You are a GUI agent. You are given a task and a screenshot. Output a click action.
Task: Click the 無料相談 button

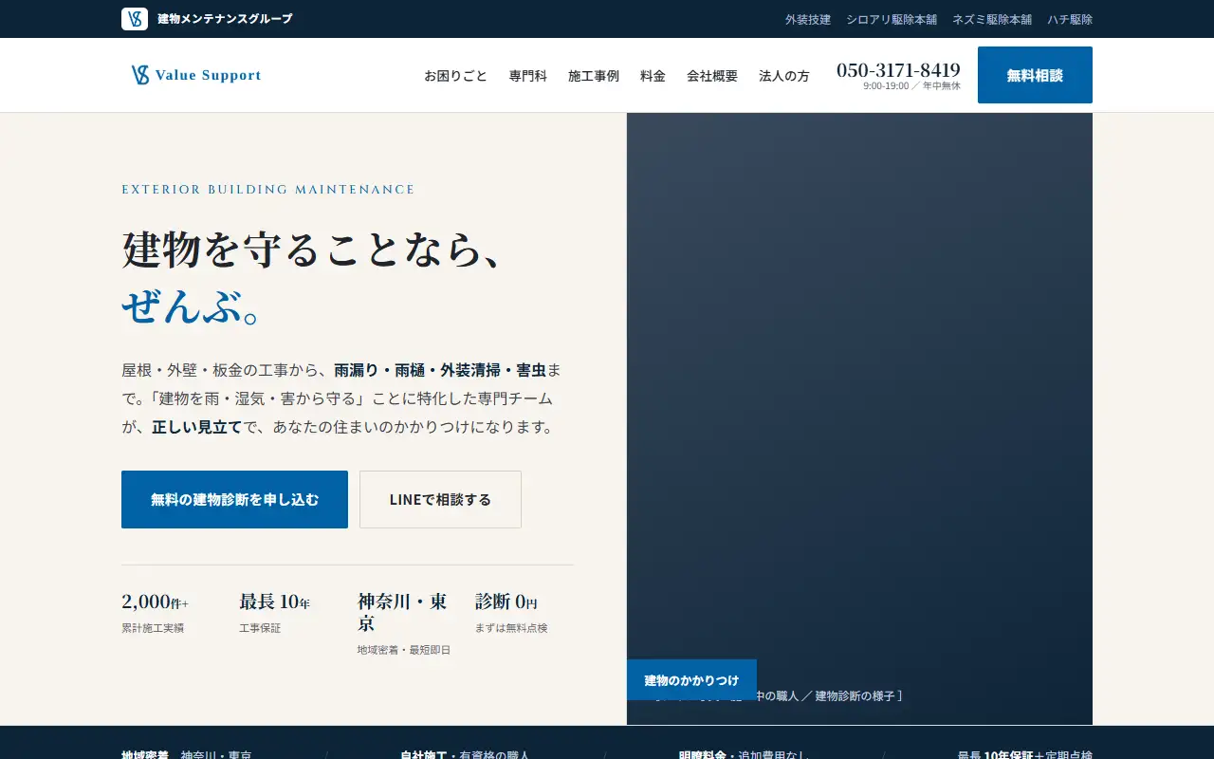click(x=1035, y=75)
